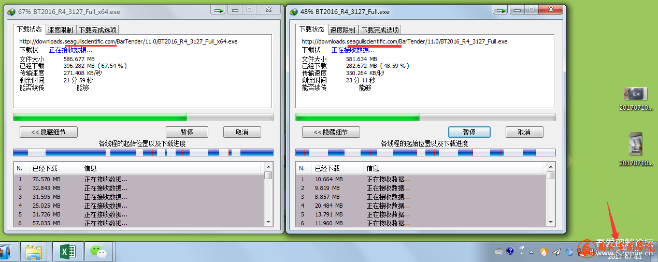Image resolution: width=658 pixels, height=262 pixels.
Task: Select thread row with 8.857 MB
Action: click(421, 197)
